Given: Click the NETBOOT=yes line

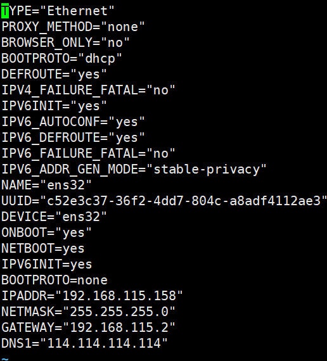Looking at the screenshot, I should pyautogui.click(x=42, y=248).
